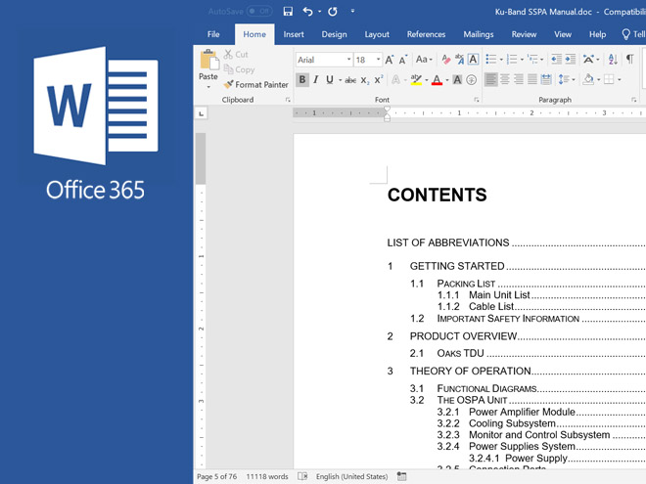Click the LIST OF ABBREVIATIONS contents entry
The height and width of the screenshot is (484, 646).
[448, 242]
